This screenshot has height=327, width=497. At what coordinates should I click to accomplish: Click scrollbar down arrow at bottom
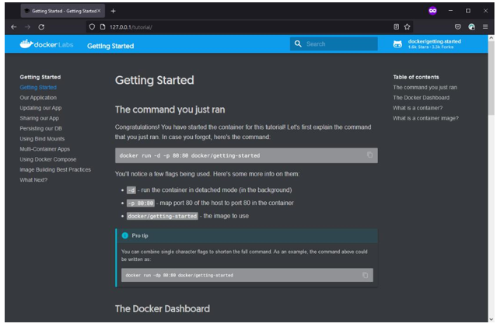pyautogui.click(x=491, y=319)
